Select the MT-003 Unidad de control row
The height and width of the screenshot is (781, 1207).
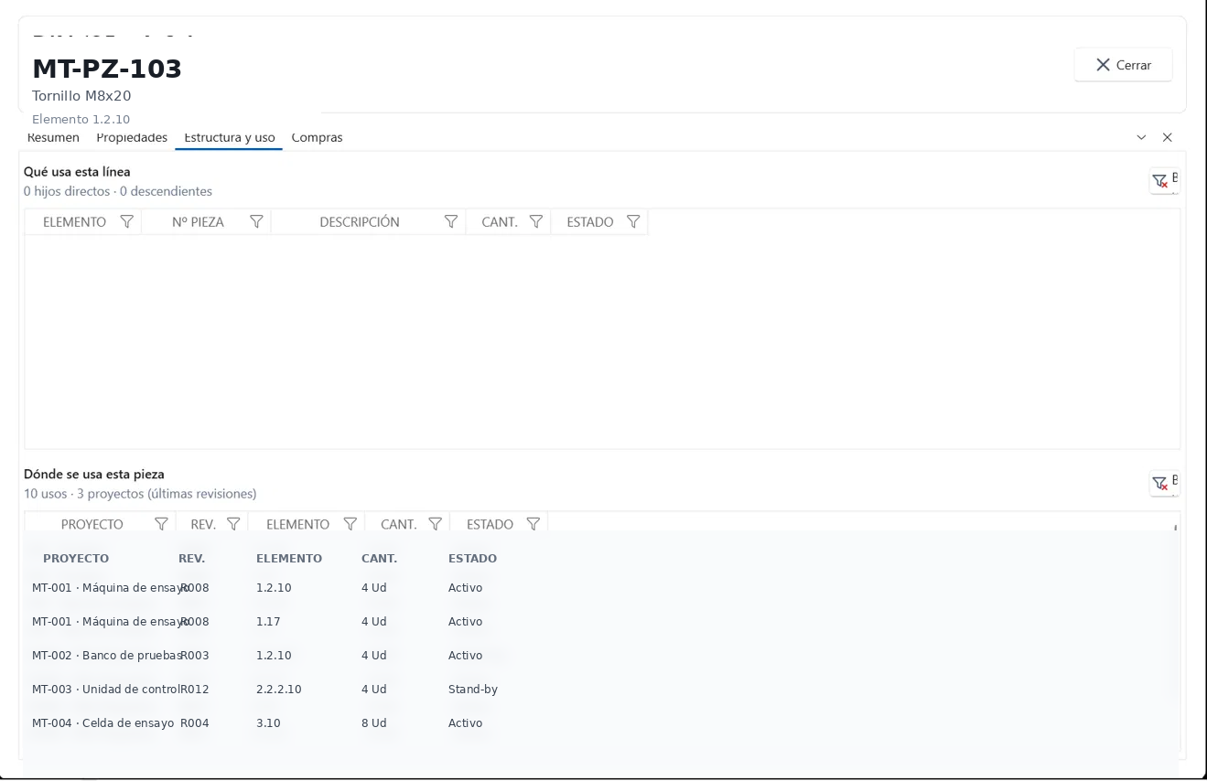pyautogui.click(x=601, y=690)
